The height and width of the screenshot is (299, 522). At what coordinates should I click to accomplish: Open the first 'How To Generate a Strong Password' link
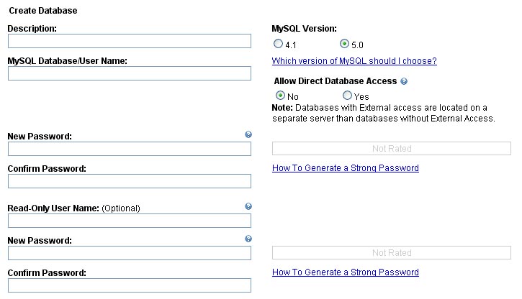tap(346, 168)
